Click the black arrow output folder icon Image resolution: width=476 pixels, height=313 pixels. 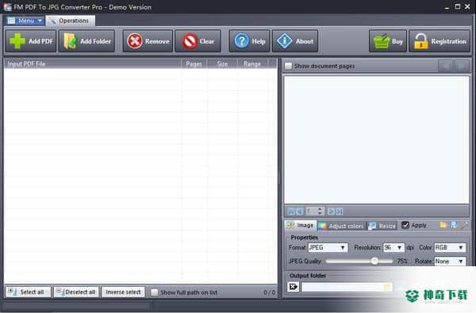[293, 287]
